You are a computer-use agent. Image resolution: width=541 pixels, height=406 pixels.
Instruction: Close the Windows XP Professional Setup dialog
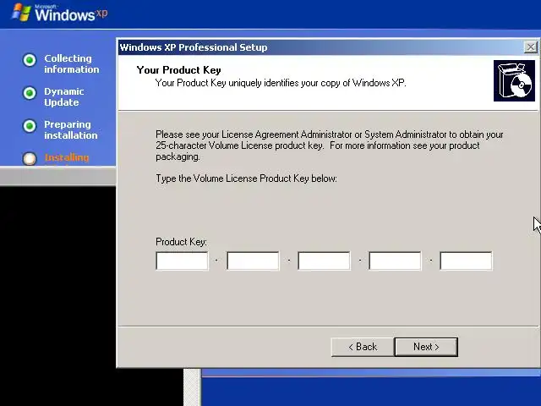click(530, 47)
